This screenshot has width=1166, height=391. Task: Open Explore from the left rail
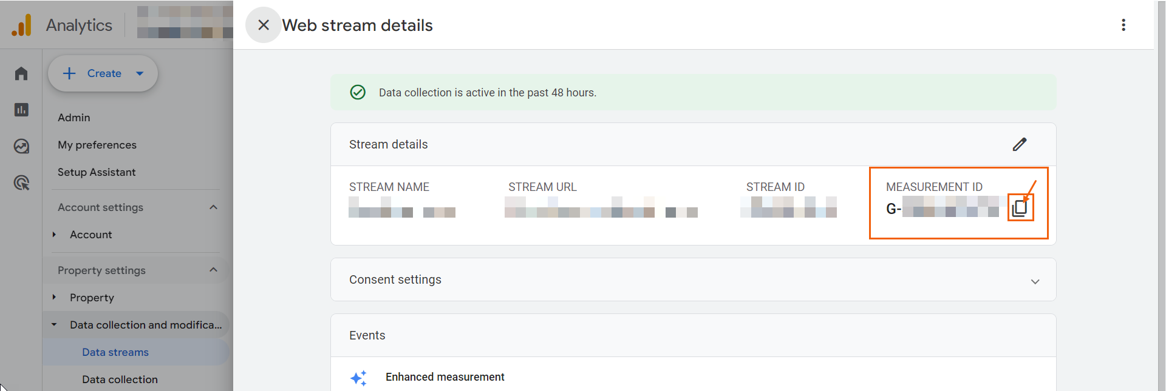21,146
